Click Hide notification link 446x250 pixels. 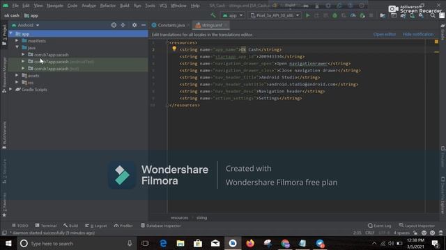(418, 34)
